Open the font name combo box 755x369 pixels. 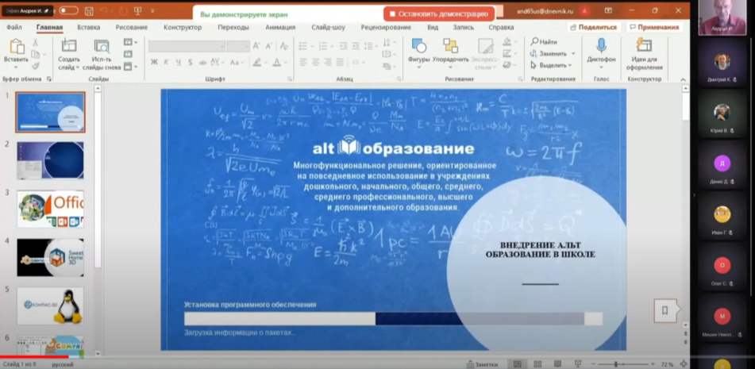tap(187, 46)
